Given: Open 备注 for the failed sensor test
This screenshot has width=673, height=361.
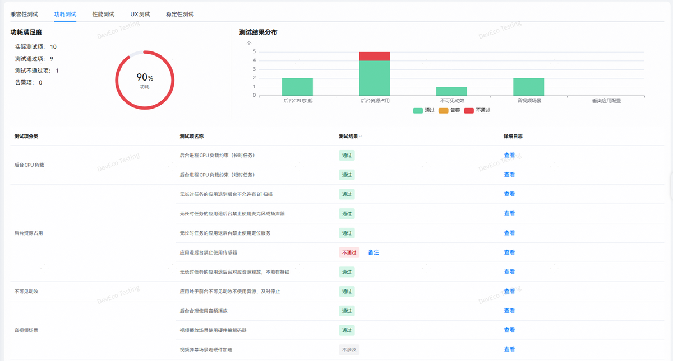Looking at the screenshot, I should pyautogui.click(x=374, y=252).
